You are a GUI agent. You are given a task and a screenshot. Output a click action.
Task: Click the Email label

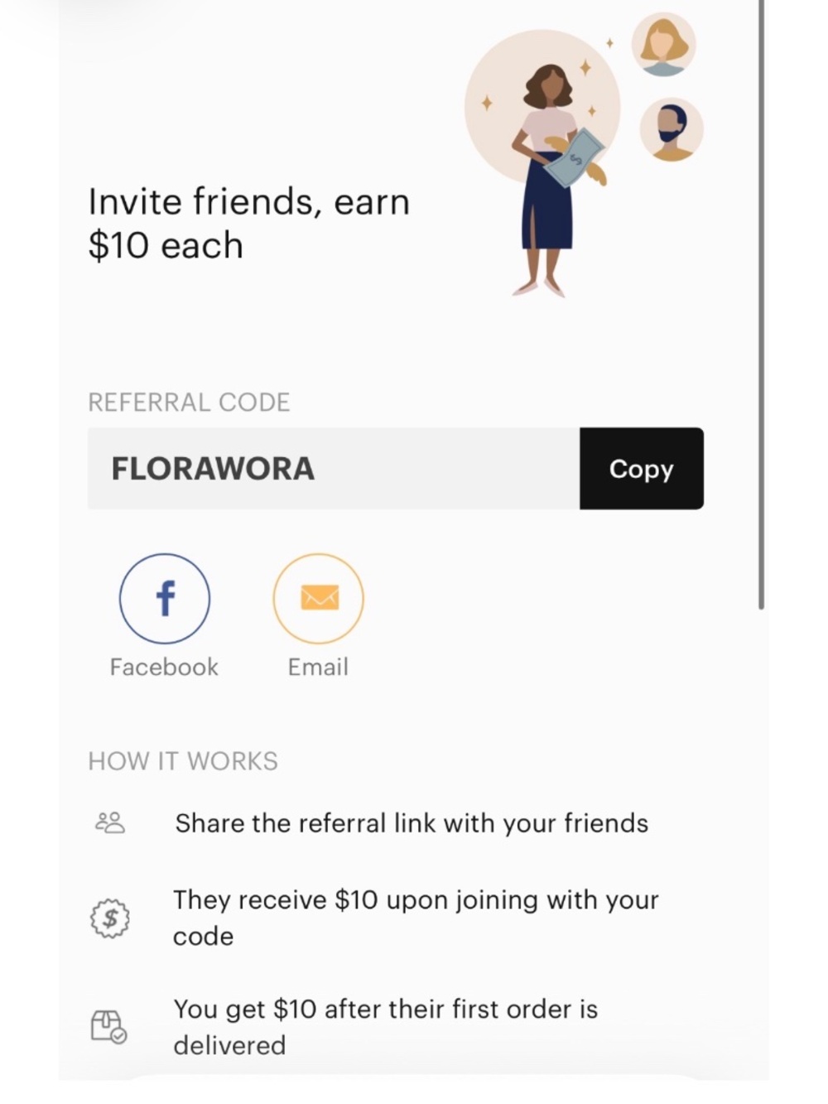pos(318,668)
